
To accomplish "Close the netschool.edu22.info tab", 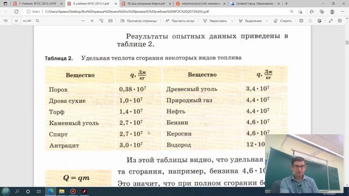I will click(224, 4).
